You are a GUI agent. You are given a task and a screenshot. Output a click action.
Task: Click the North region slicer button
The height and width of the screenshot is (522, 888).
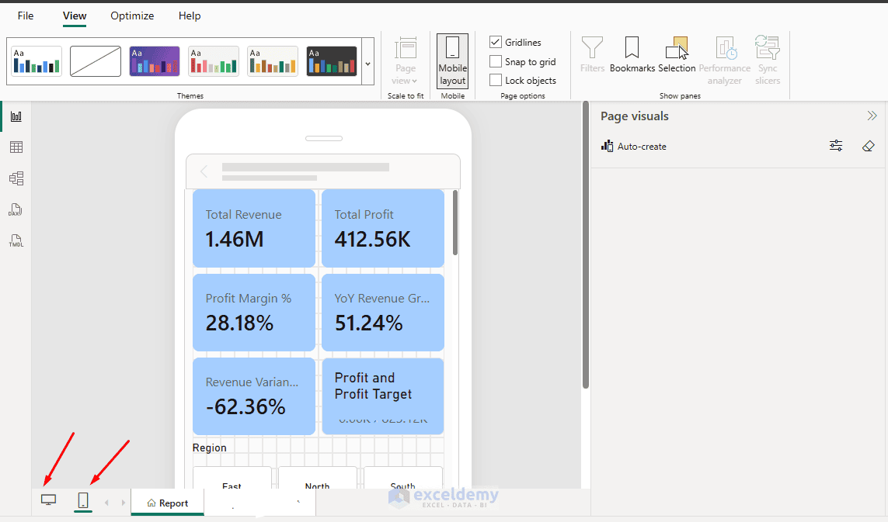pos(317,479)
